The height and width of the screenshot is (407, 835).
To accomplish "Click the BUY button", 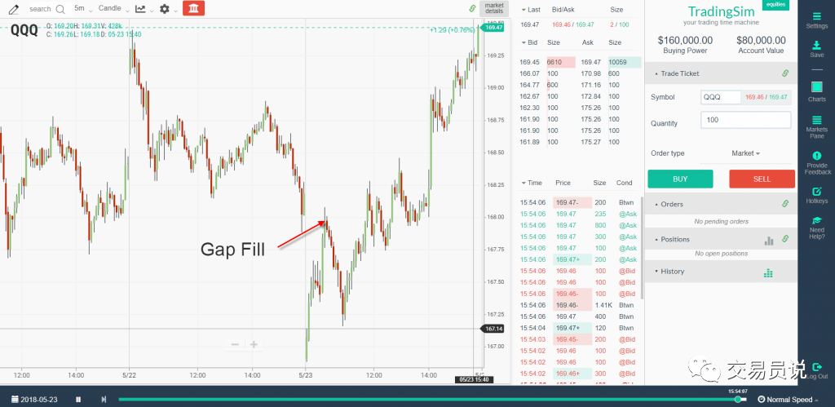I will click(680, 179).
